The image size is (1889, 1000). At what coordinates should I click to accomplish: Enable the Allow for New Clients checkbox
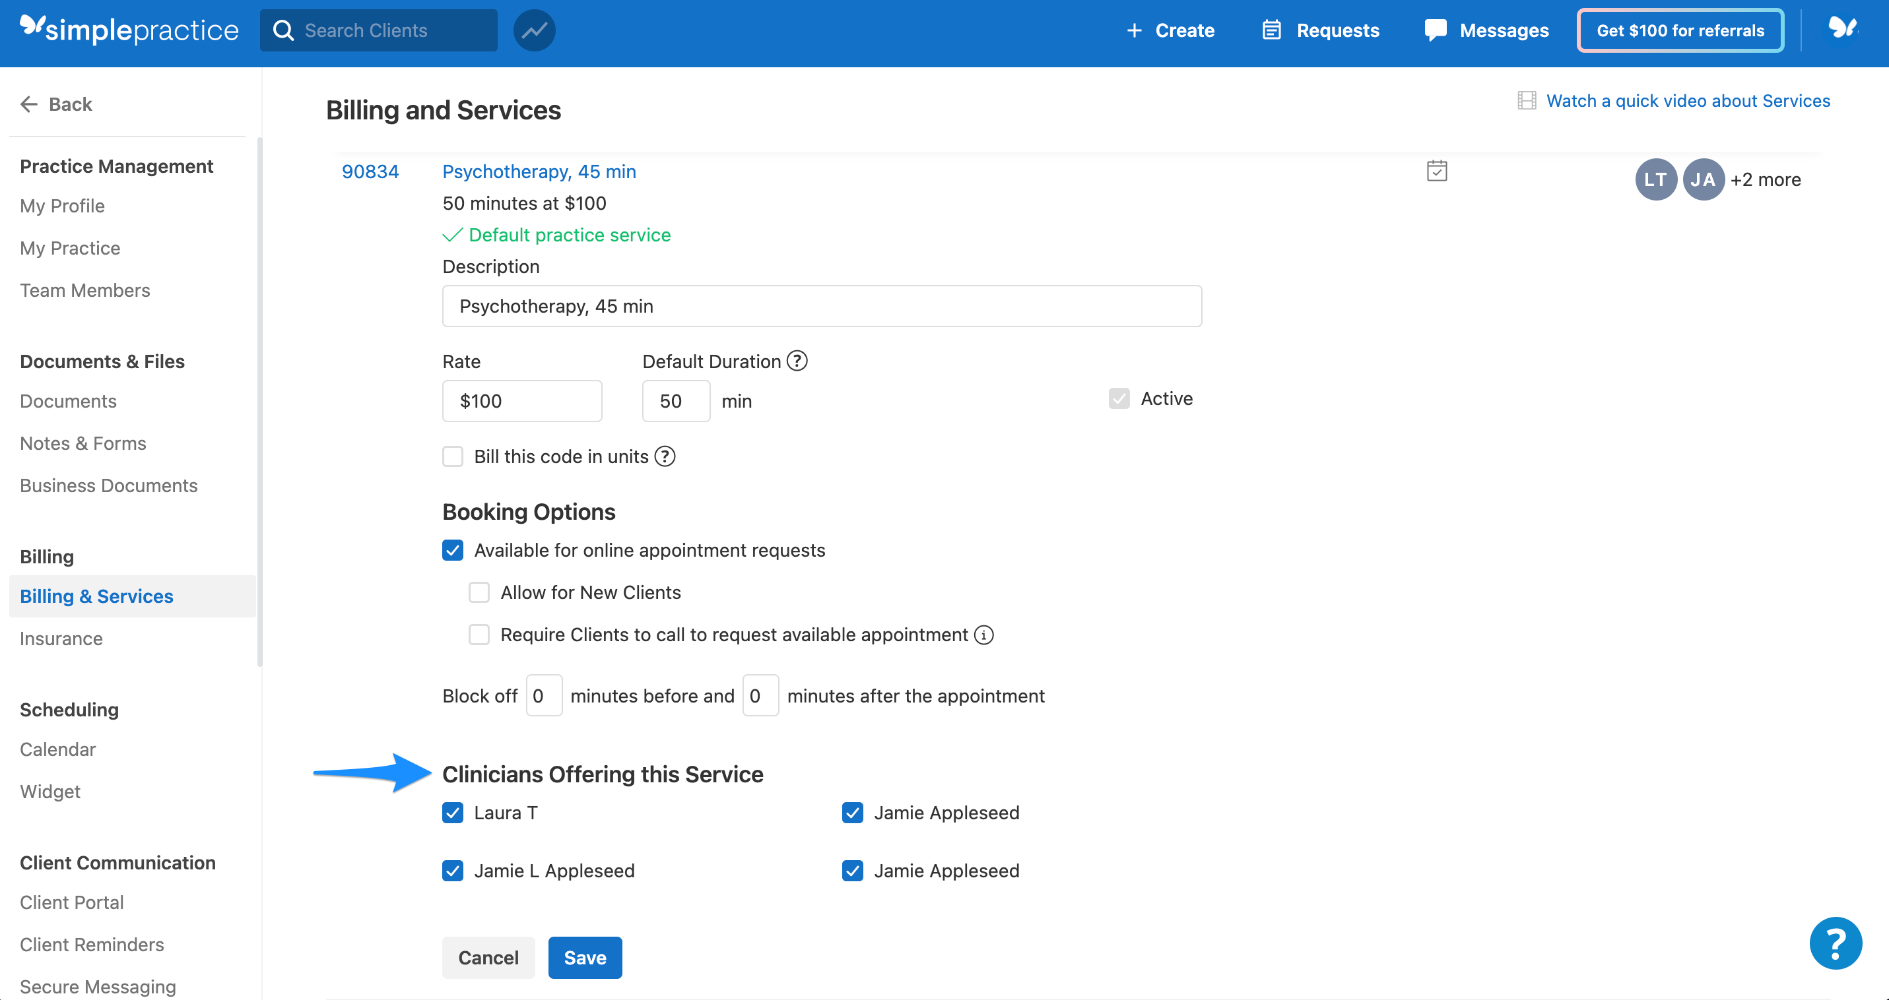click(479, 592)
